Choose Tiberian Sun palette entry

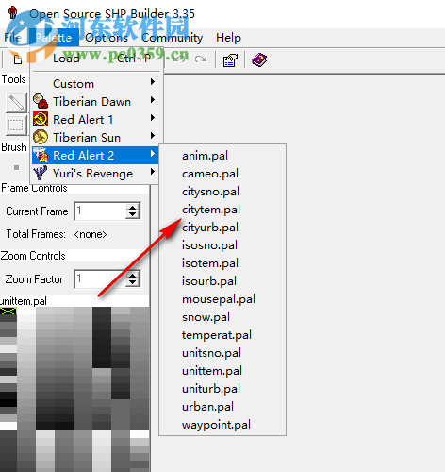95,138
